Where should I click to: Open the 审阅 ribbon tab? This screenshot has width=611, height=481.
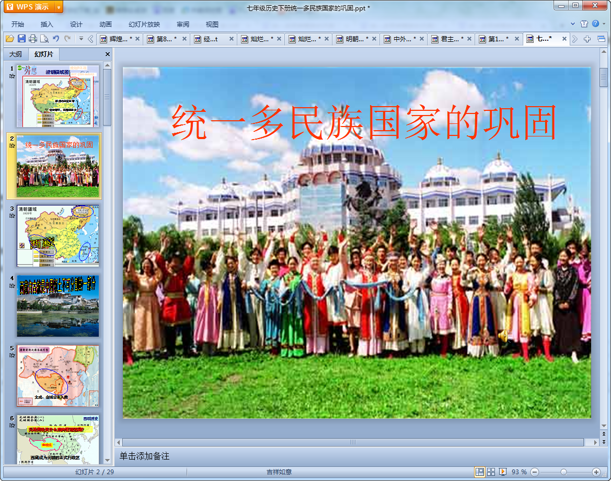tap(183, 24)
